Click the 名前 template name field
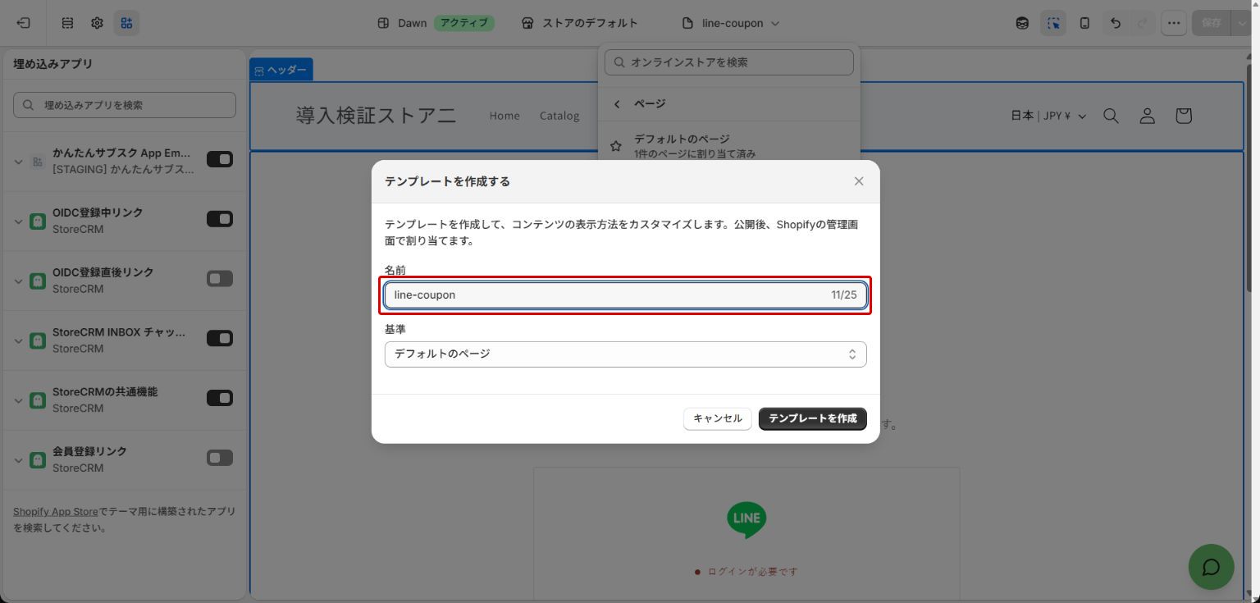Image resolution: width=1260 pixels, height=603 pixels. pos(625,295)
